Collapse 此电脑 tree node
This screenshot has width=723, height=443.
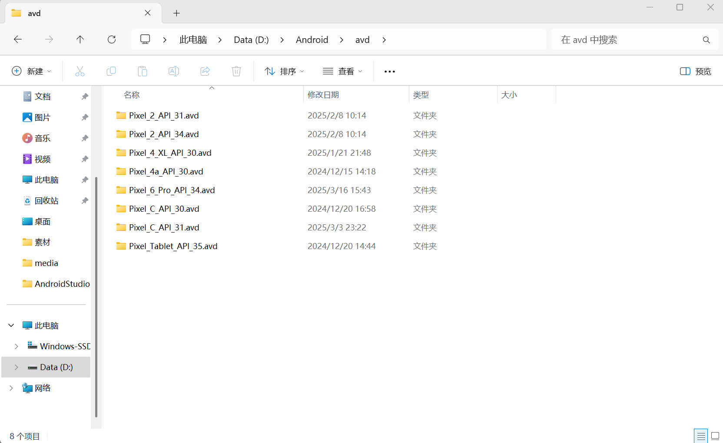[x=11, y=325]
